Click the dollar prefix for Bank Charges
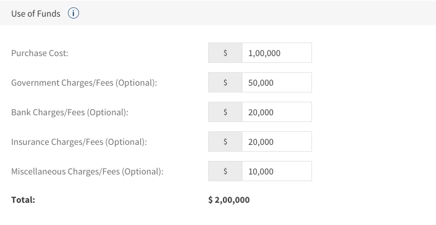 (225, 112)
